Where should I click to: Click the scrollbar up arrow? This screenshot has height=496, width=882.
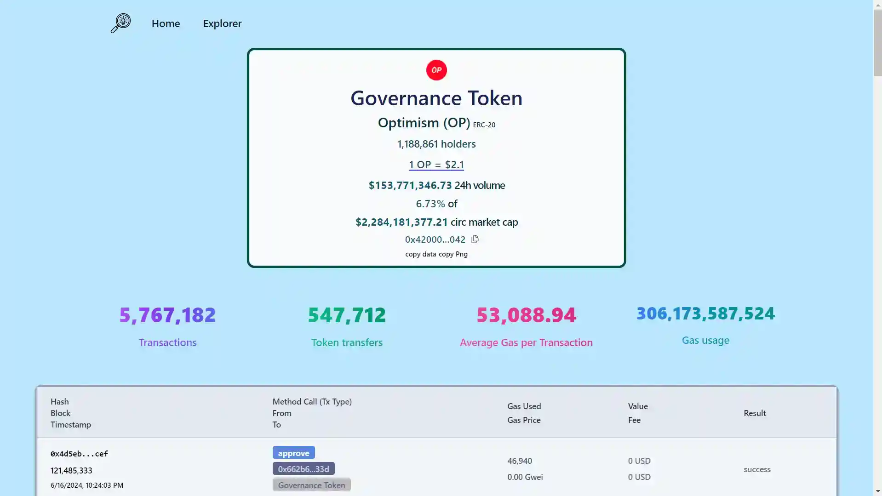877,4
